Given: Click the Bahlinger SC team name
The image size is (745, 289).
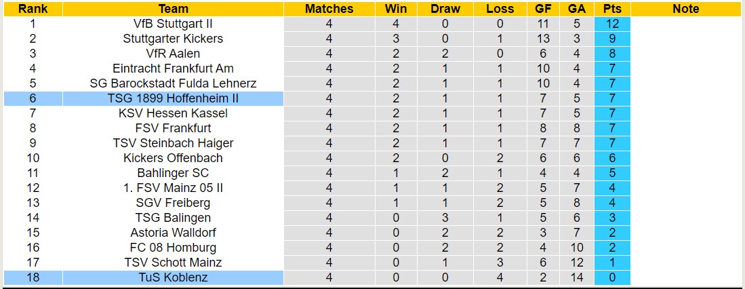Looking at the screenshot, I should tap(173, 173).
